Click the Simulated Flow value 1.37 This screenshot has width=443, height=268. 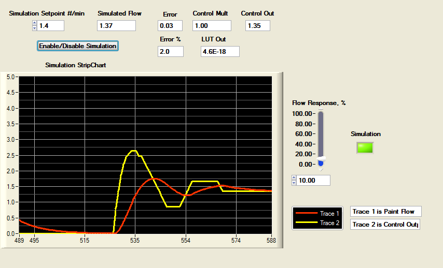[116, 26]
